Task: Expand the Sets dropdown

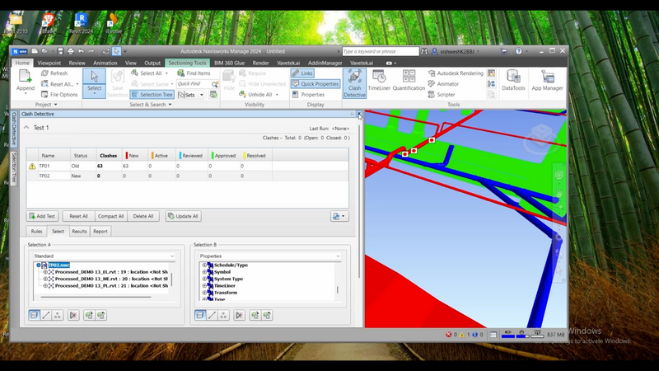Action: pos(202,95)
